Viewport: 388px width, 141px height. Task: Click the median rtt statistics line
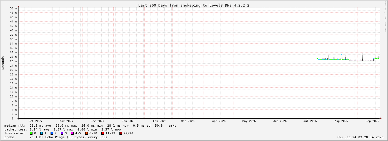point(90,126)
